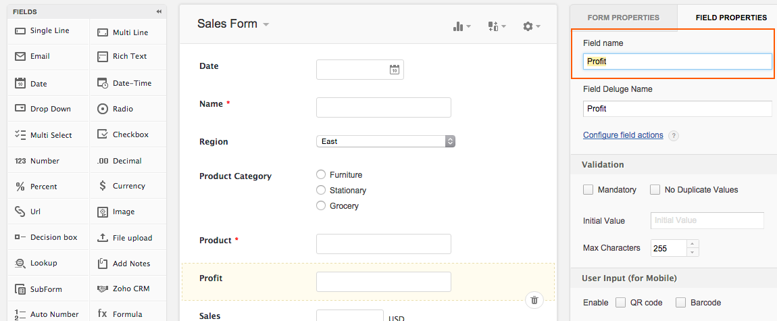Open the Configure field actions link
This screenshot has width=777, height=321.
tap(623, 134)
